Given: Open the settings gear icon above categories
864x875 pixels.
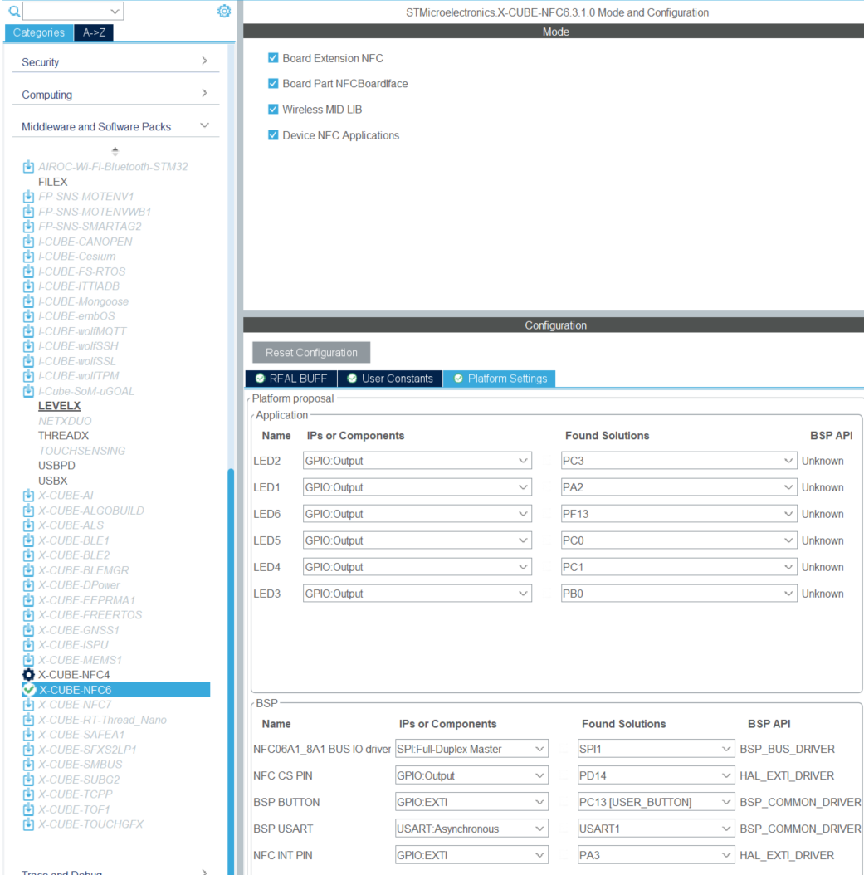Looking at the screenshot, I should click(223, 11).
